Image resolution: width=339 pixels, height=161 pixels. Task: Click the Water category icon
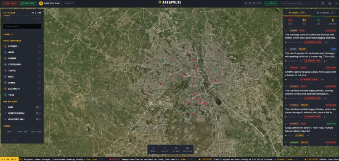point(5,52)
